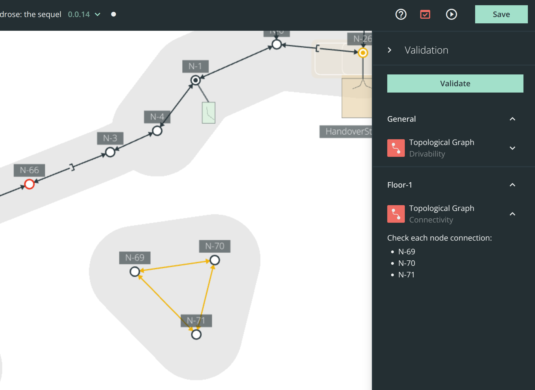Click the Validate button
This screenshot has width=535, height=390.
(x=455, y=83)
